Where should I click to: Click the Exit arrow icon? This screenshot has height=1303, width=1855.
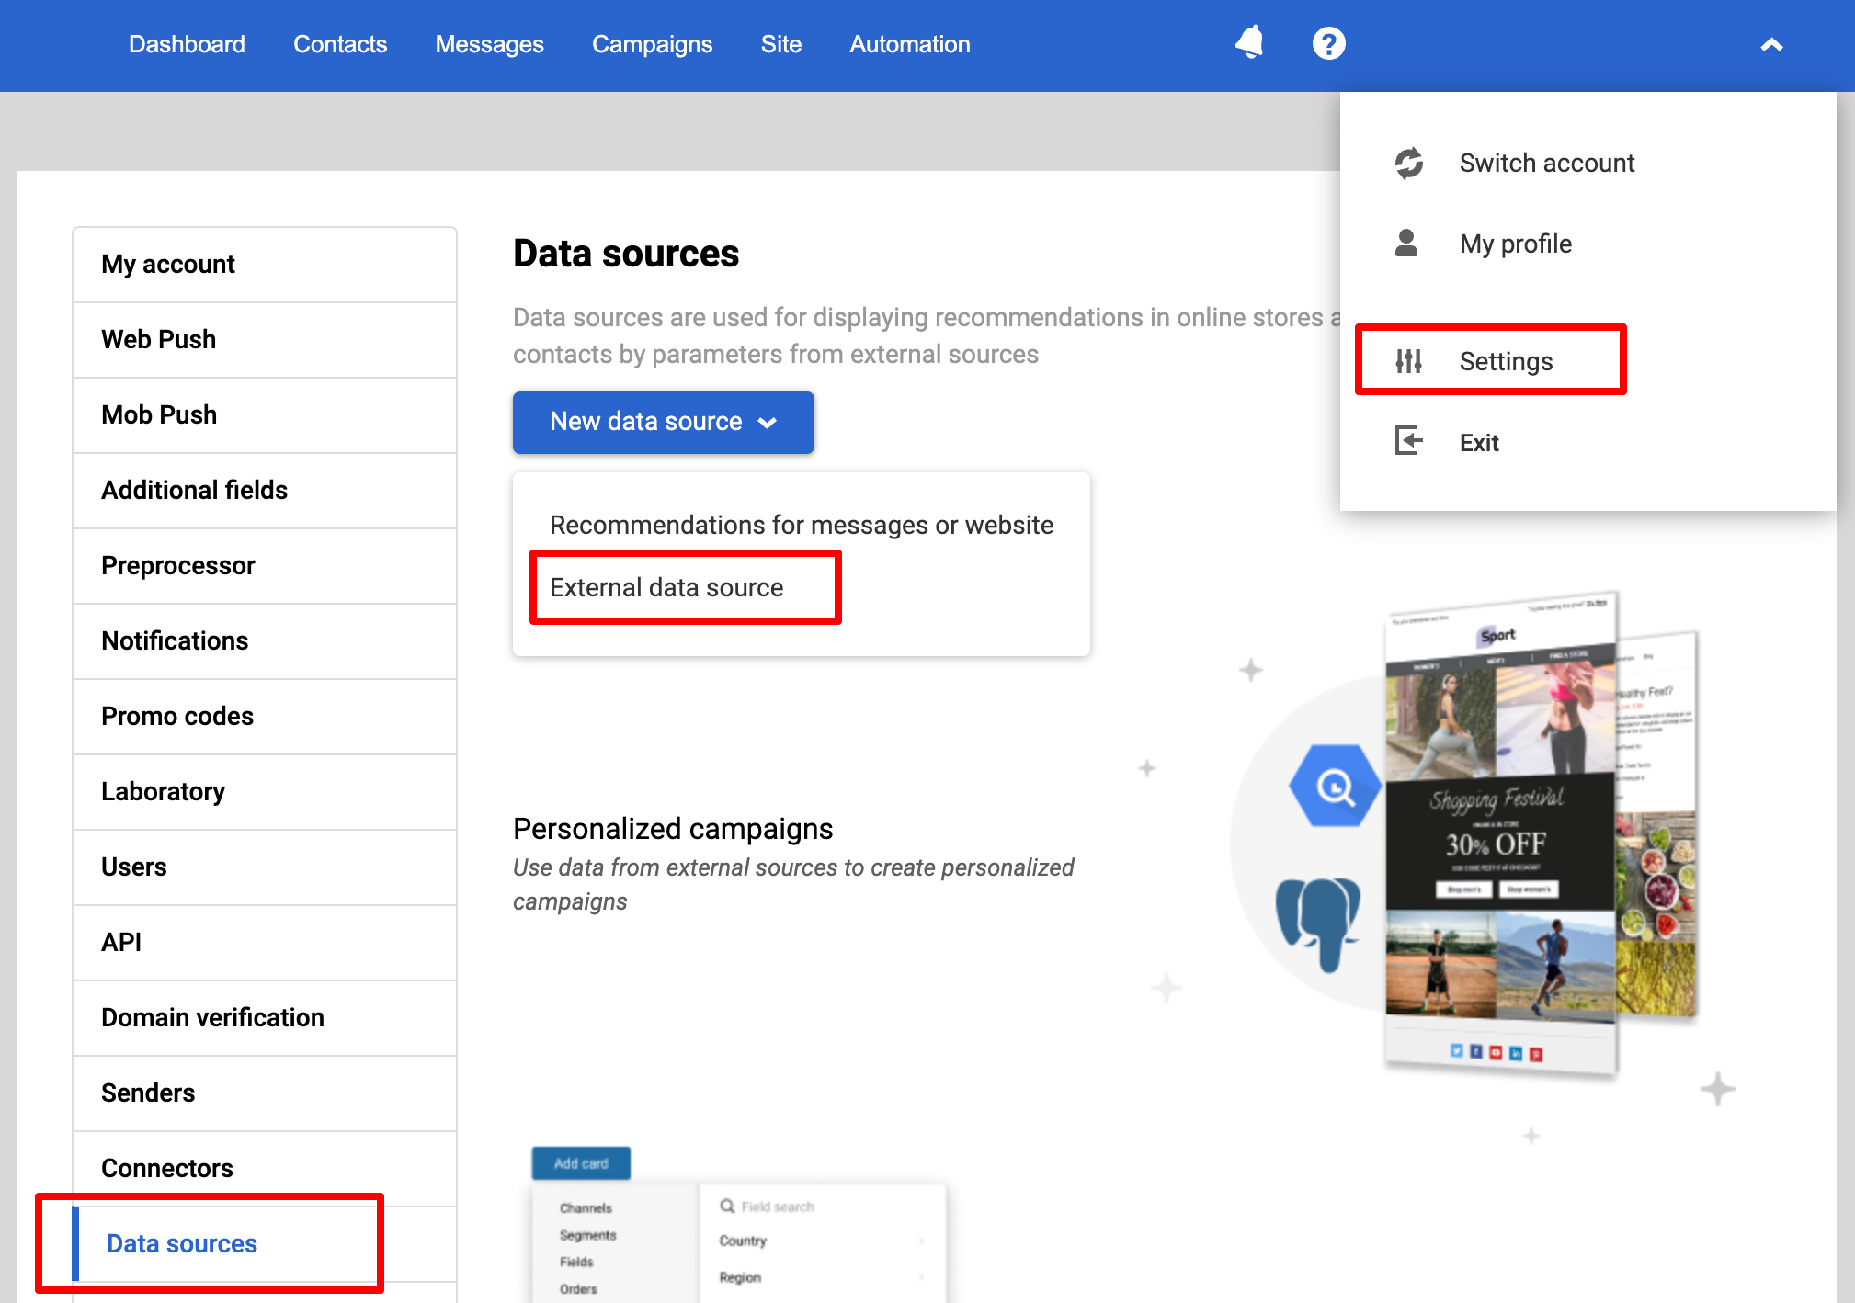point(1408,441)
